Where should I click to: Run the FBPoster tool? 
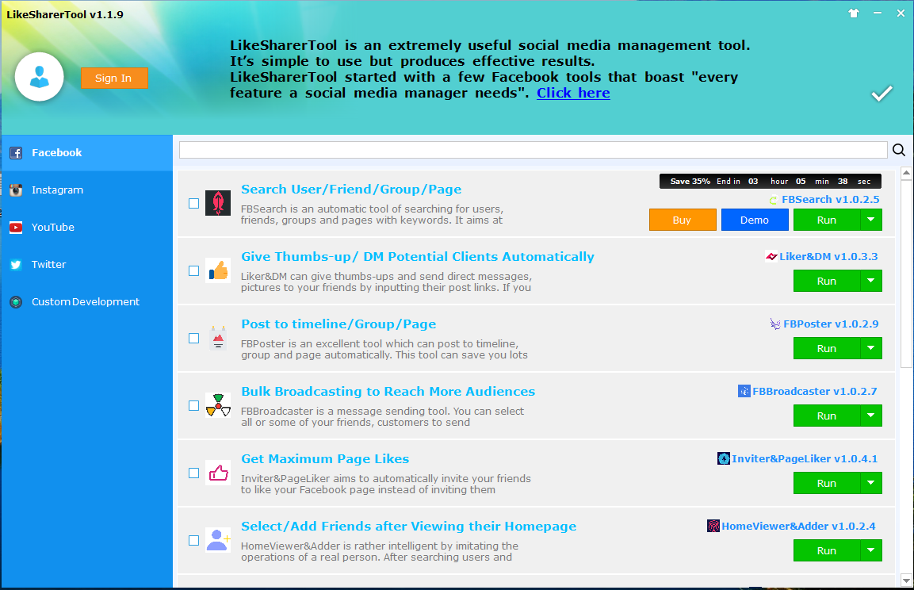click(x=827, y=348)
